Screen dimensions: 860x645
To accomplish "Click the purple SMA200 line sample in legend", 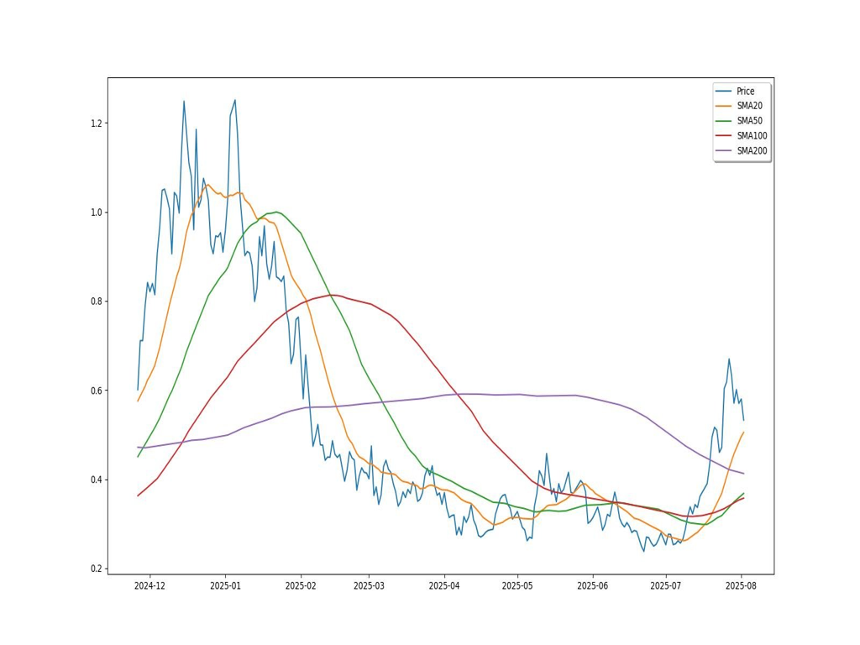I will [x=724, y=151].
